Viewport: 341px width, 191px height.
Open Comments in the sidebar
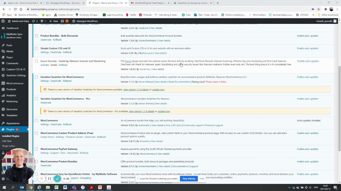tap(12, 63)
